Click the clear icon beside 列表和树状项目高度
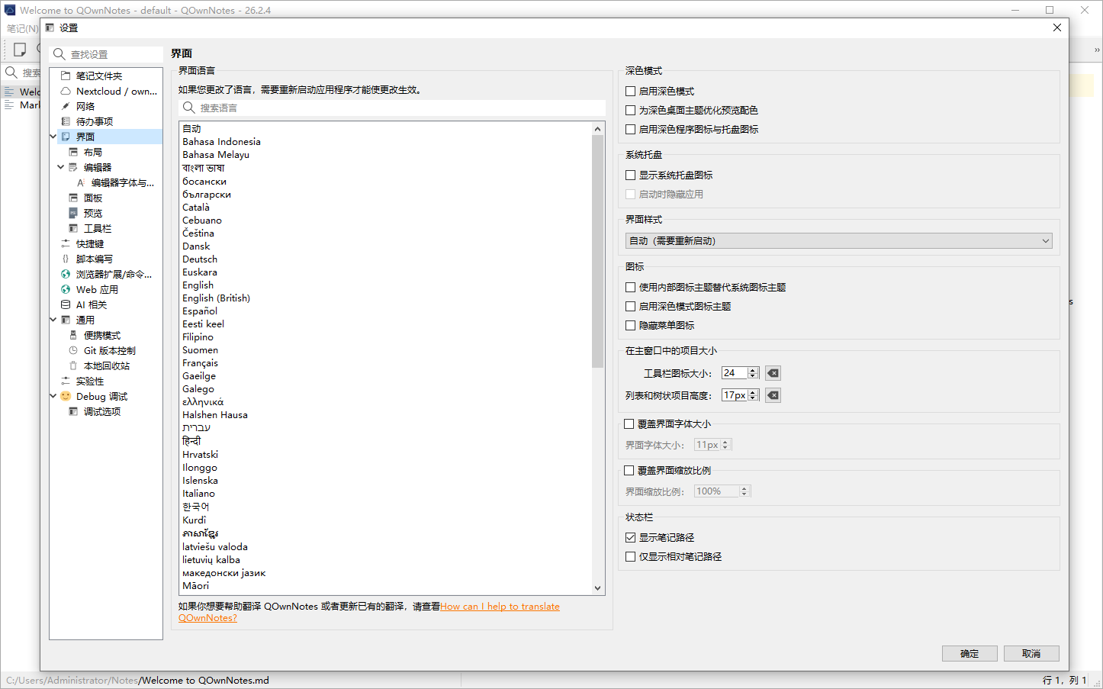This screenshot has height=689, width=1103. [x=772, y=394]
